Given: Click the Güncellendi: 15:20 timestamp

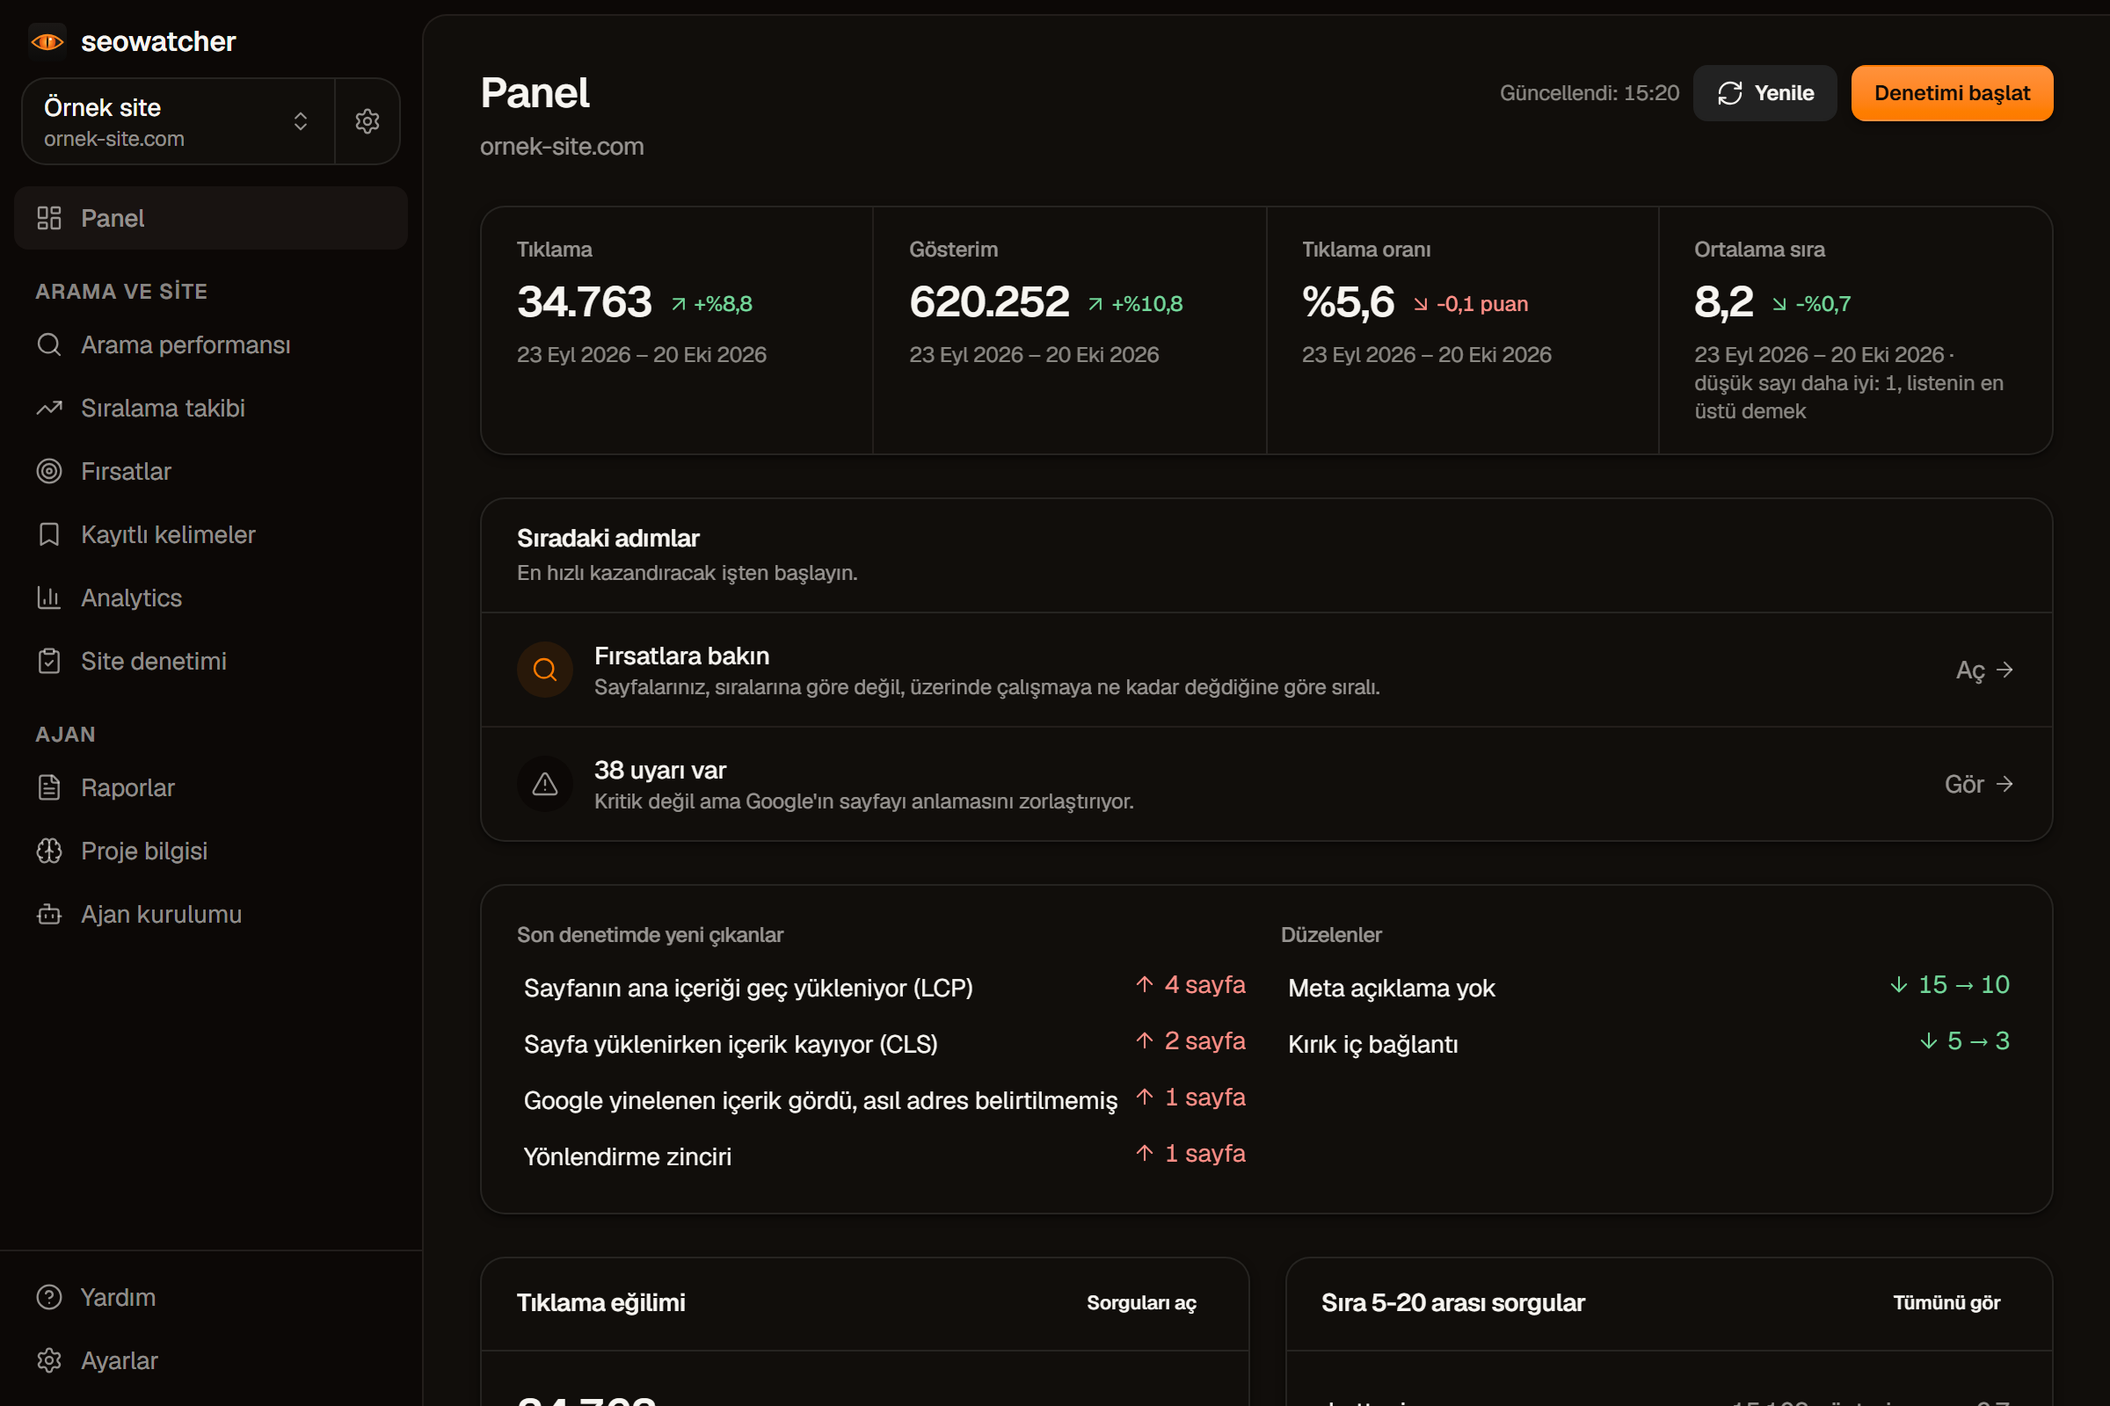Looking at the screenshot, I should [x=1589, y=93].
